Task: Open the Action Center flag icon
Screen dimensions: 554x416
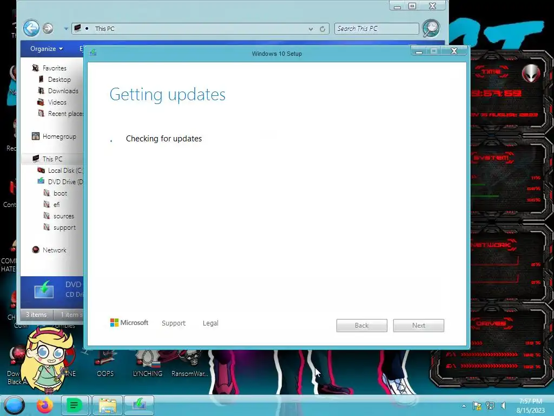Action: point(477,406)
